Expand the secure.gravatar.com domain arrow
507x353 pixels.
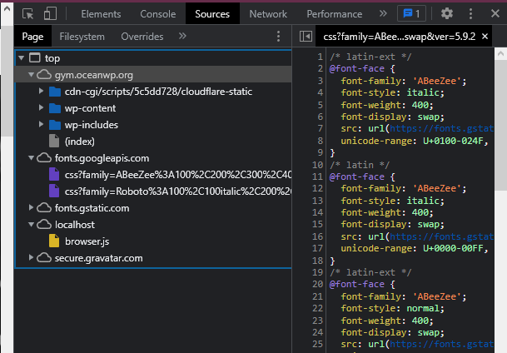(x=31, y=257)
